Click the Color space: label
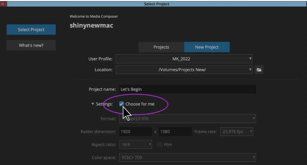 [104, 157]
